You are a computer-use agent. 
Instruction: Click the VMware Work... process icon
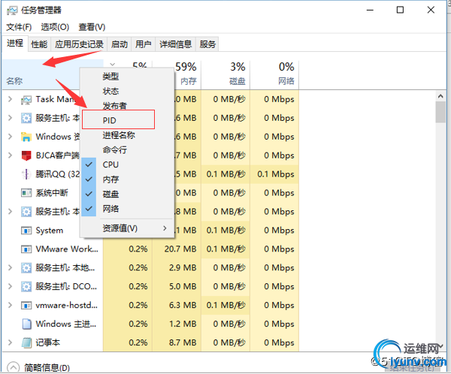[26, 249]
